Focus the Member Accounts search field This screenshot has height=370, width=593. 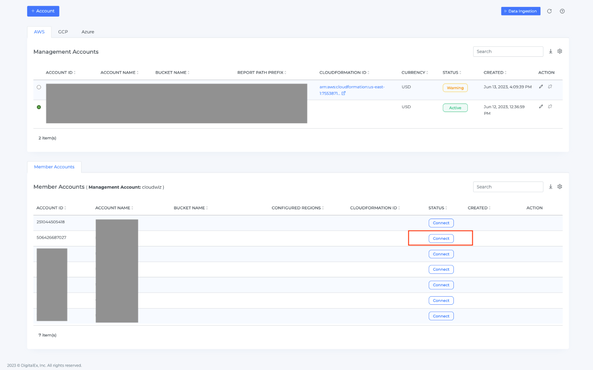pyautogui.click(x=508, y=187)
